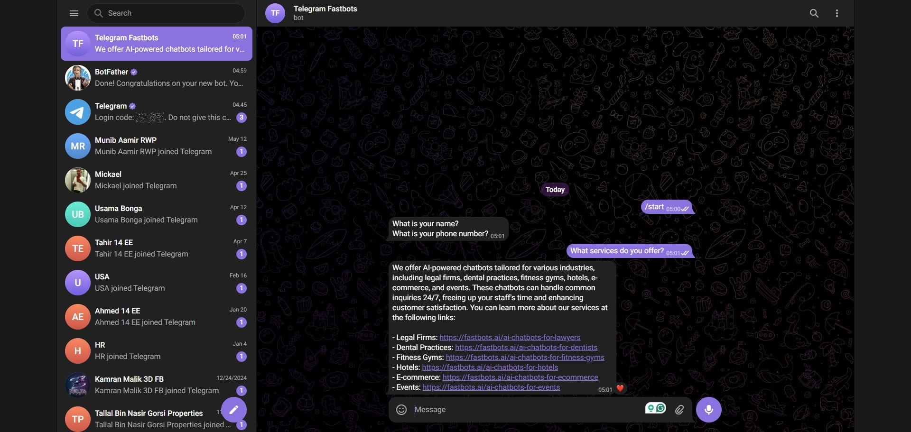Open 'USA joined Telegram' chat
This screenshot has height=432, width=911.
coord(157,283)
